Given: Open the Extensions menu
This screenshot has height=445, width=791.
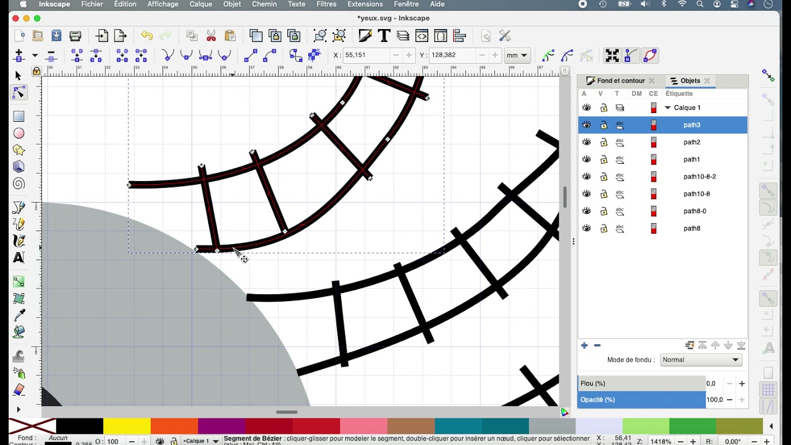Looking at the screenshot, I should (365, 4).
